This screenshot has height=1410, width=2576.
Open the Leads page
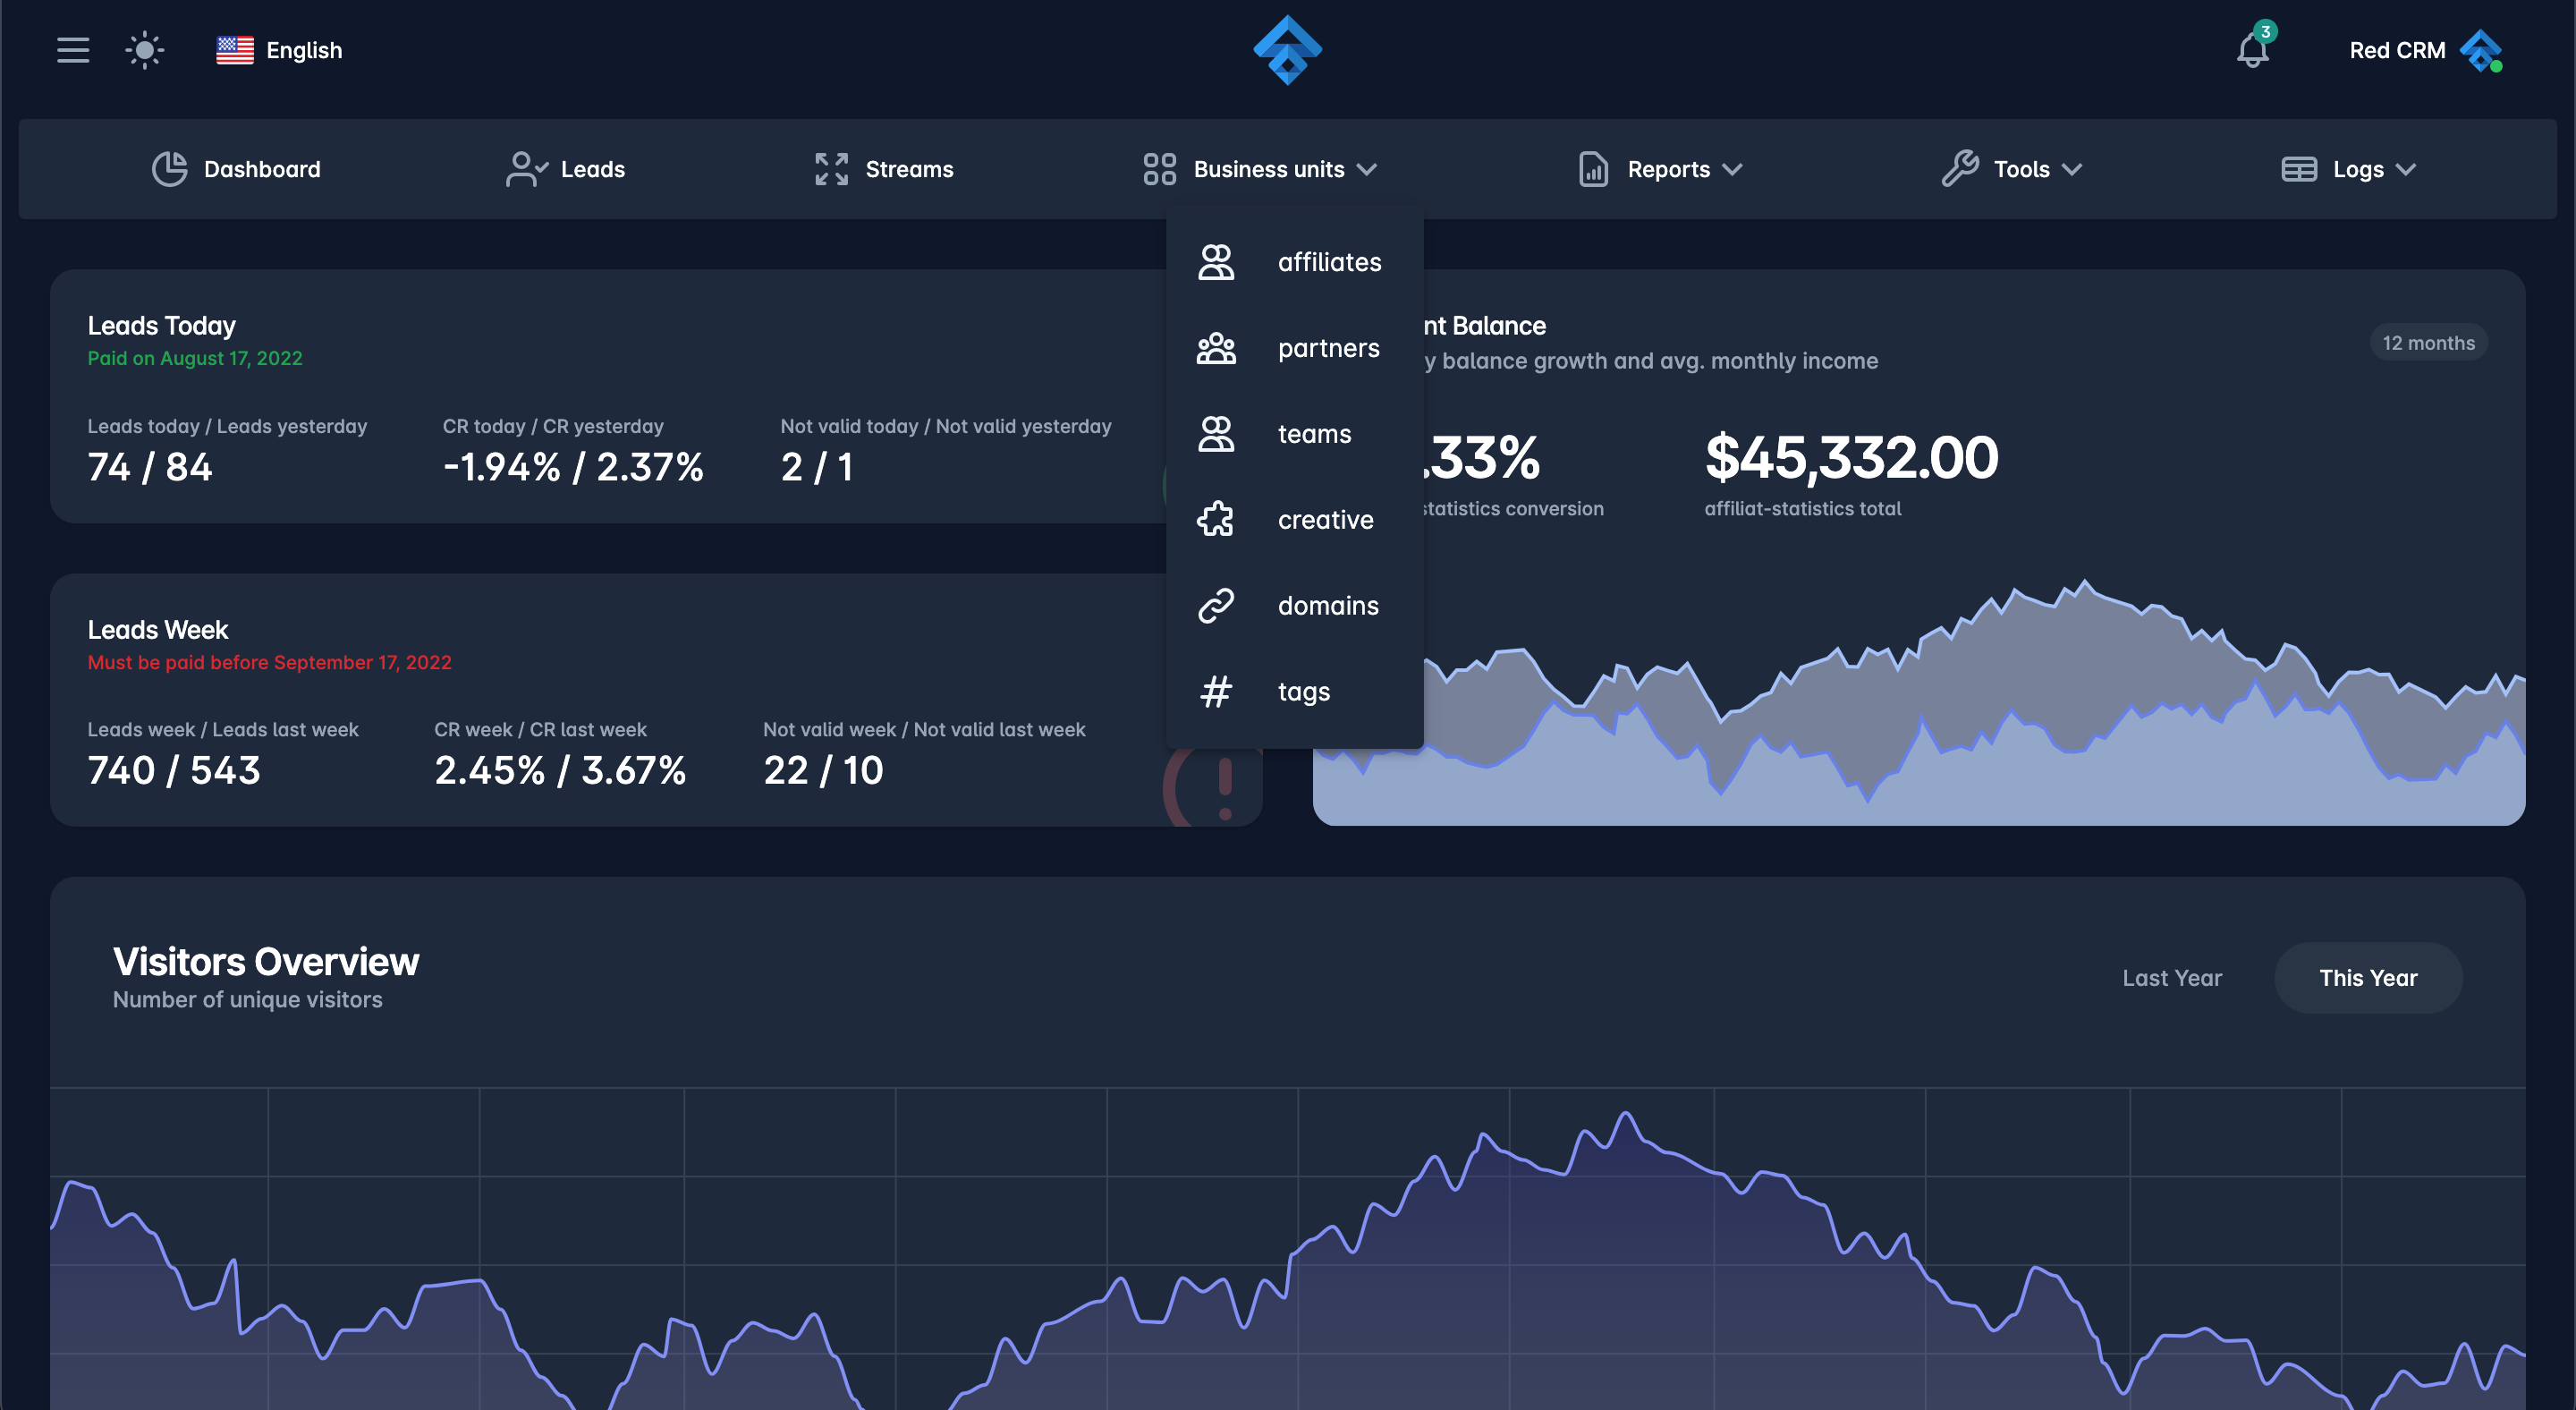coord(565,169)
